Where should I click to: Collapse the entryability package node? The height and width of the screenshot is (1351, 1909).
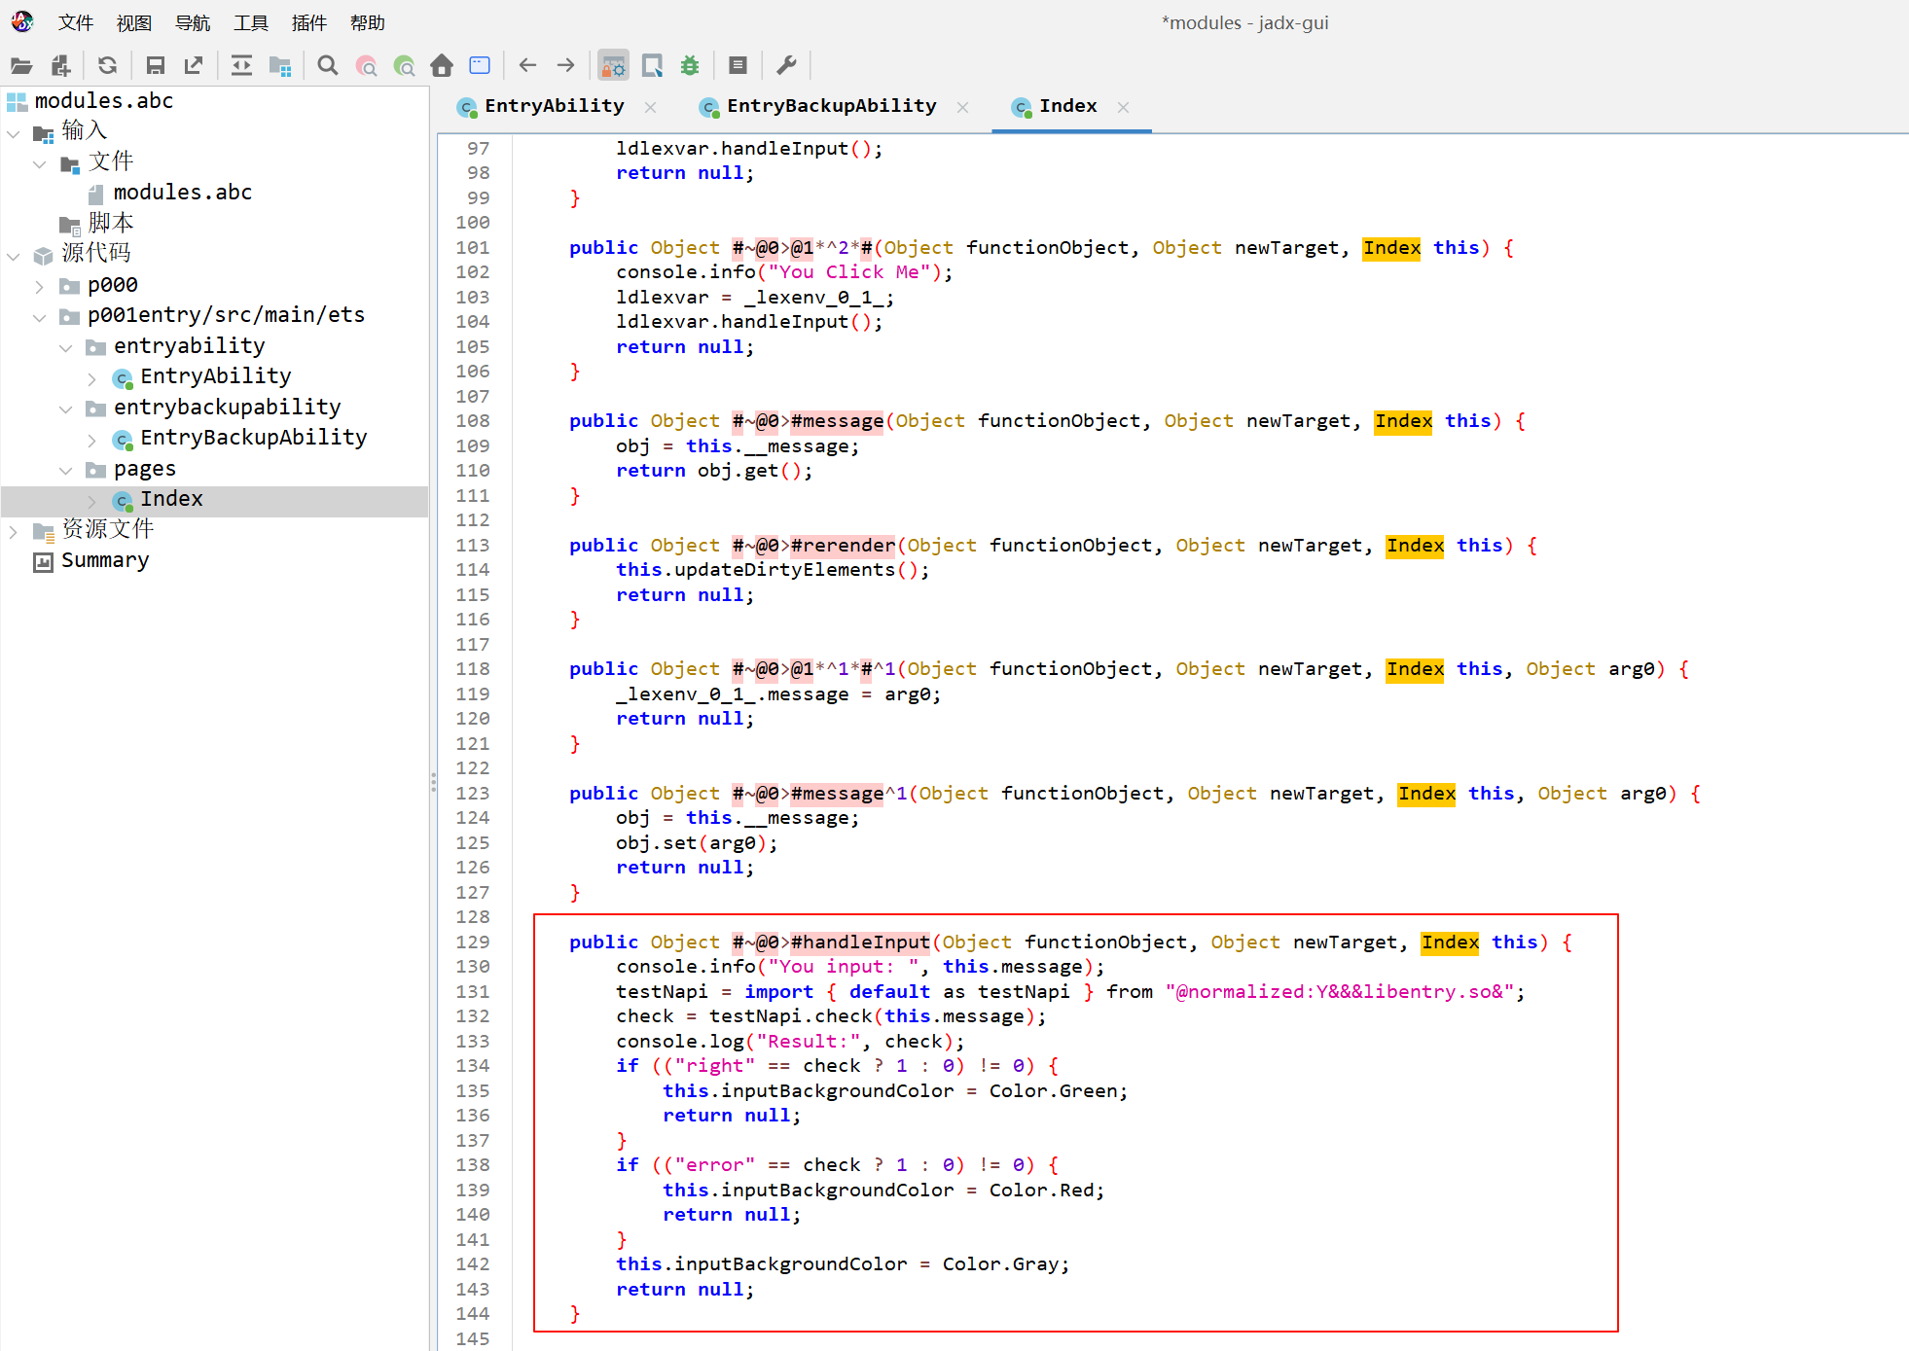click(65, 347)
